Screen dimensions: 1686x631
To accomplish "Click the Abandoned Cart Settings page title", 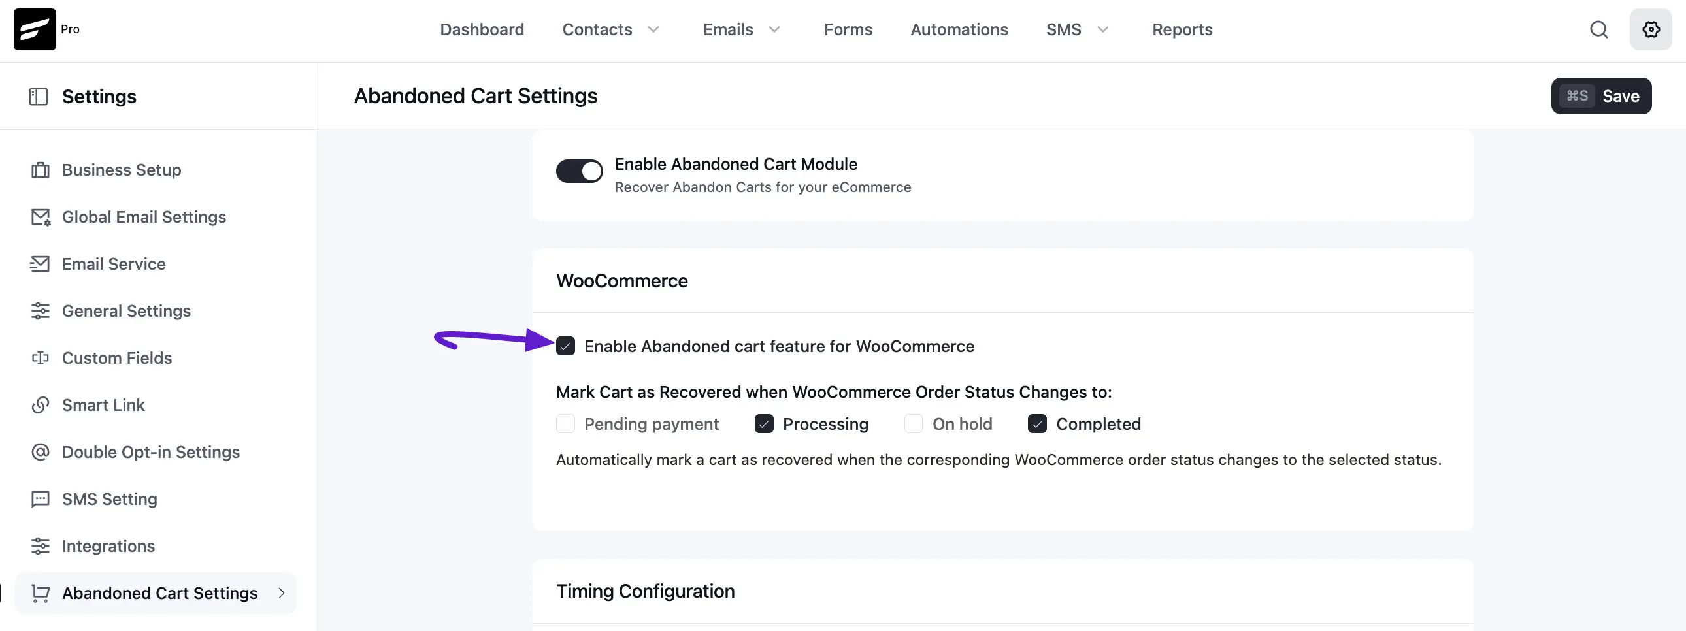I will 476,96.
